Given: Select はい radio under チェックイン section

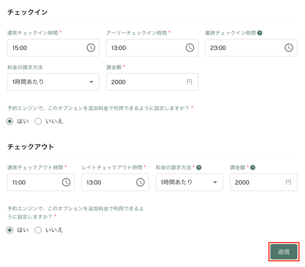Looking at the screenshot, I should pyautogui.click(x=10, y=122).
